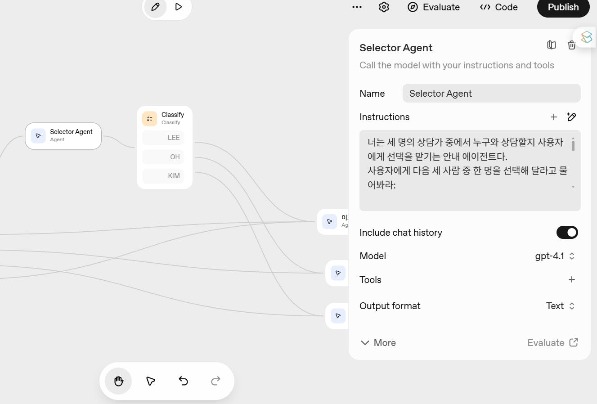Viewport: 597px width, 404px height.
Task: Open the Code view
Action: 499,7
